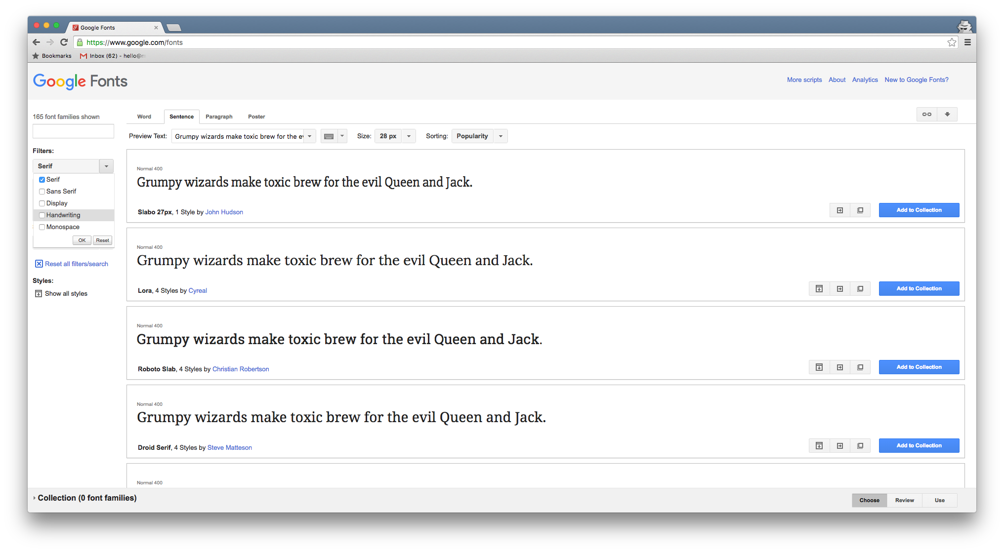Add Droid Serif to Collection
The width and height of the screenshot is (1004, 552).
pos(919,446)
